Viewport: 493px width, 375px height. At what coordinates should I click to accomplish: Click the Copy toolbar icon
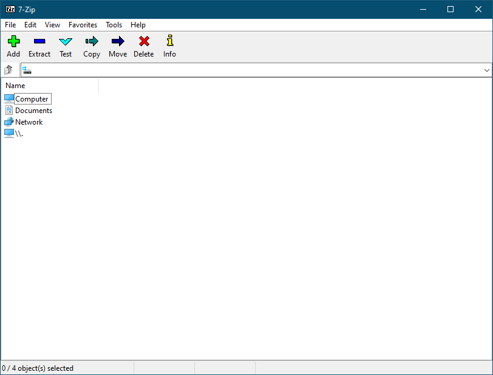point(91,46)
